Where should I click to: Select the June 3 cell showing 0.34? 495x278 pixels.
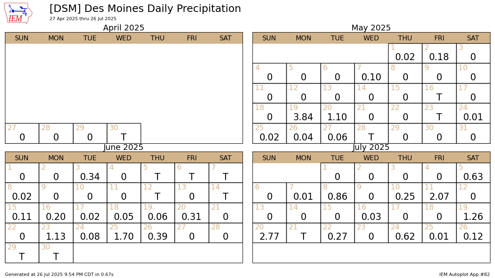[x=90, y=173]
